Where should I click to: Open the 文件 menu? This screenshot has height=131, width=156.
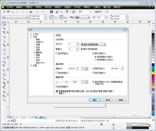pos(10,7)
